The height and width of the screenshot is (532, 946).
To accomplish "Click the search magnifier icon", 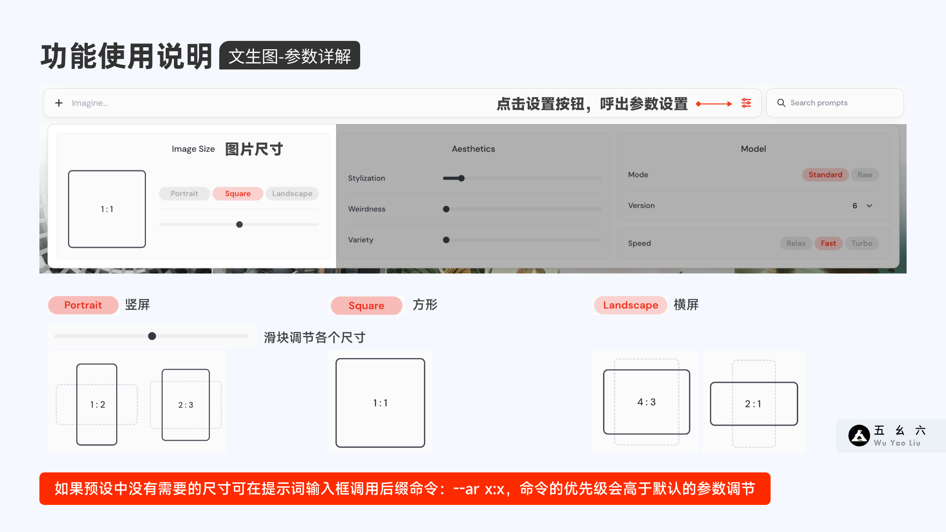I will pos(781,103).
